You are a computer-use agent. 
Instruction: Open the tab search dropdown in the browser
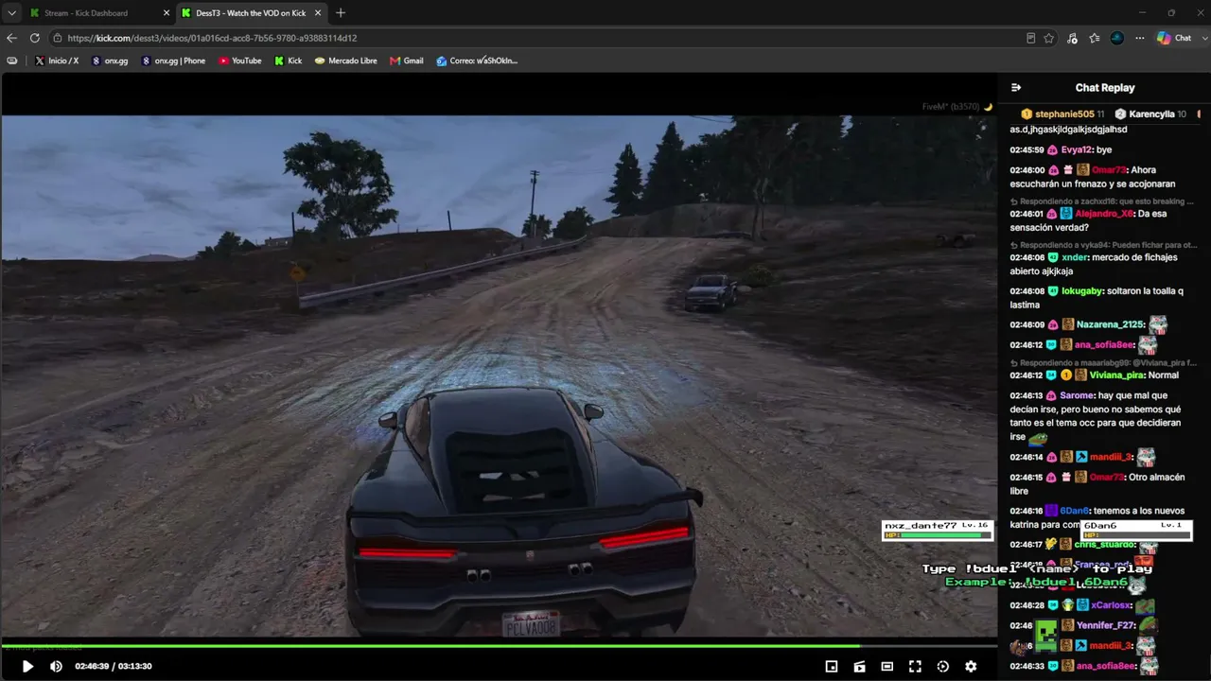coord(11,13)
